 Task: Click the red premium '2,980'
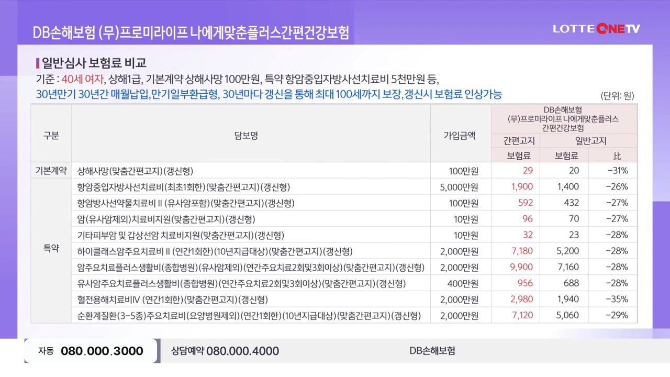(x=522, y=300)
